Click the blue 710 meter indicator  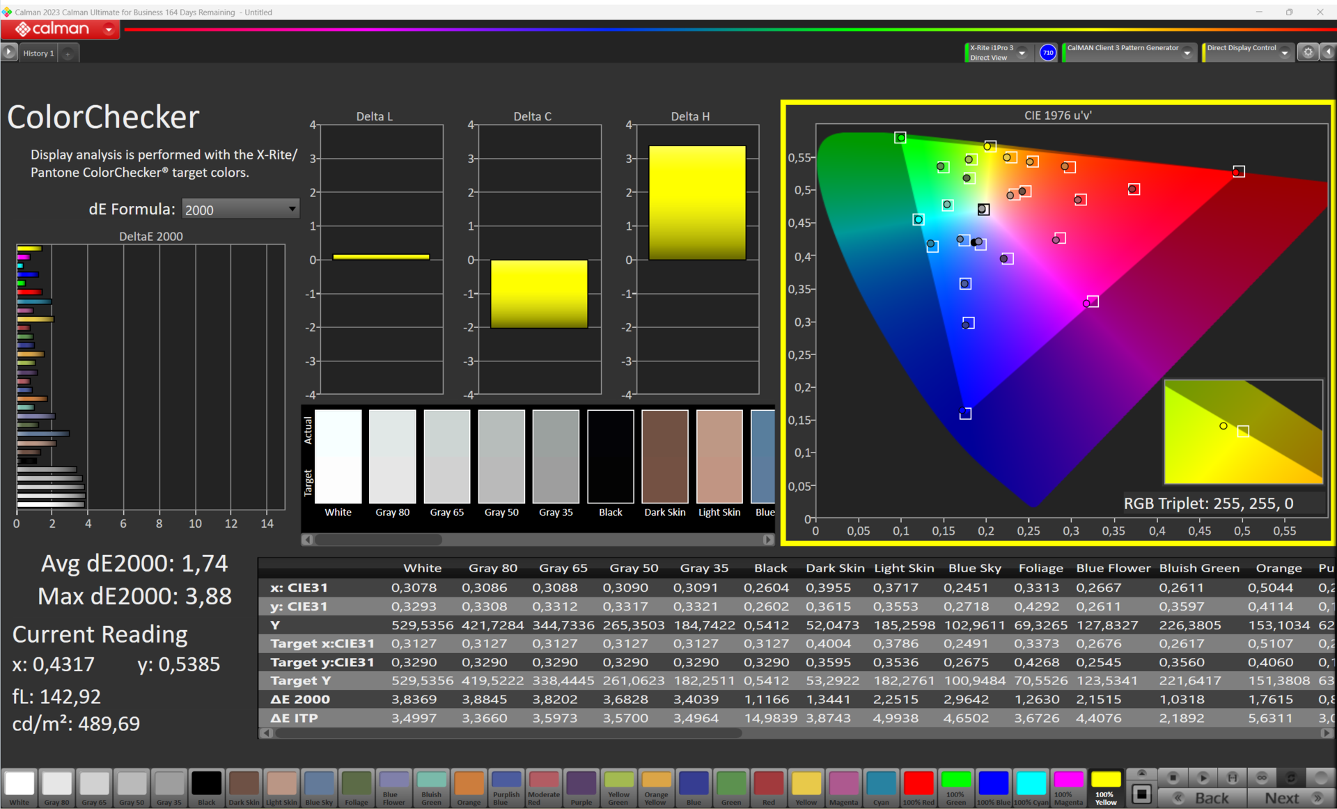(1047, 52)
